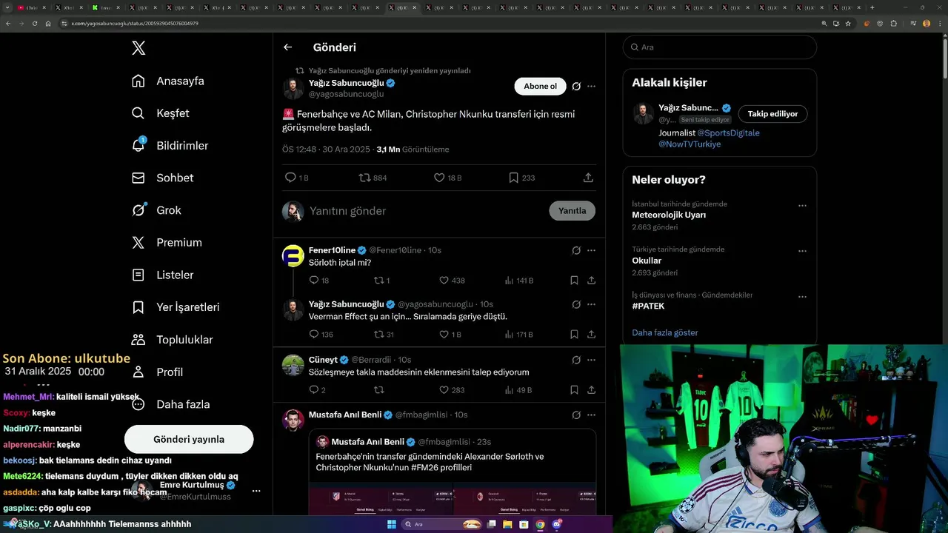Repost Cüneyt's reply
The image size is (948, 533).
point(378,390)
